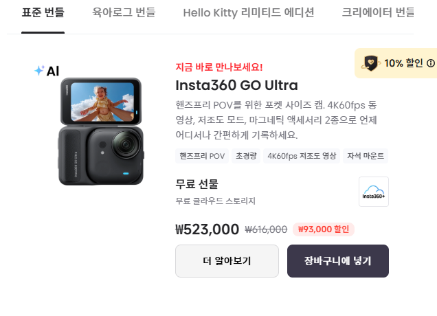Click the ₩93,000 할인 badge

[x=324, y=229]
